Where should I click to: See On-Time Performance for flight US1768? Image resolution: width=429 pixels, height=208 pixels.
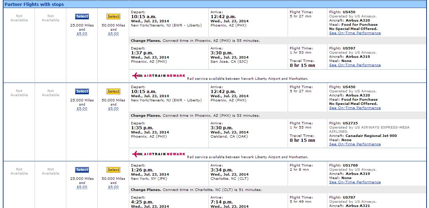point(355,182)
